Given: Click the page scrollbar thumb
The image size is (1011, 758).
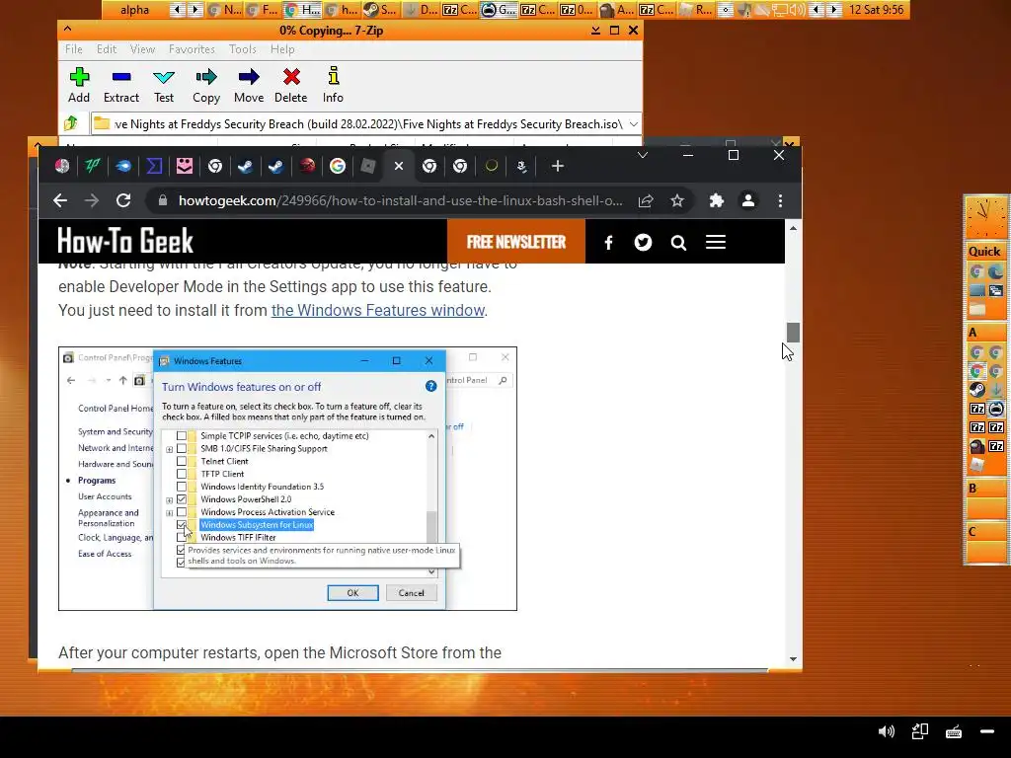Looking at the screenshot, I should [x=793, y=333].
